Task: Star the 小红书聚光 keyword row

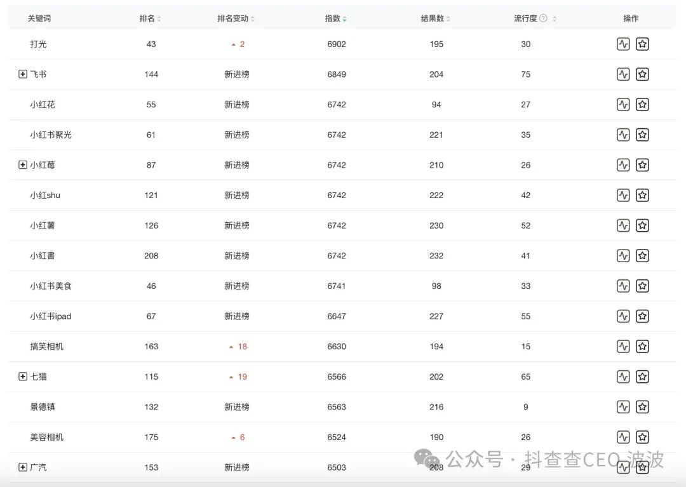Action: point(642,135)
